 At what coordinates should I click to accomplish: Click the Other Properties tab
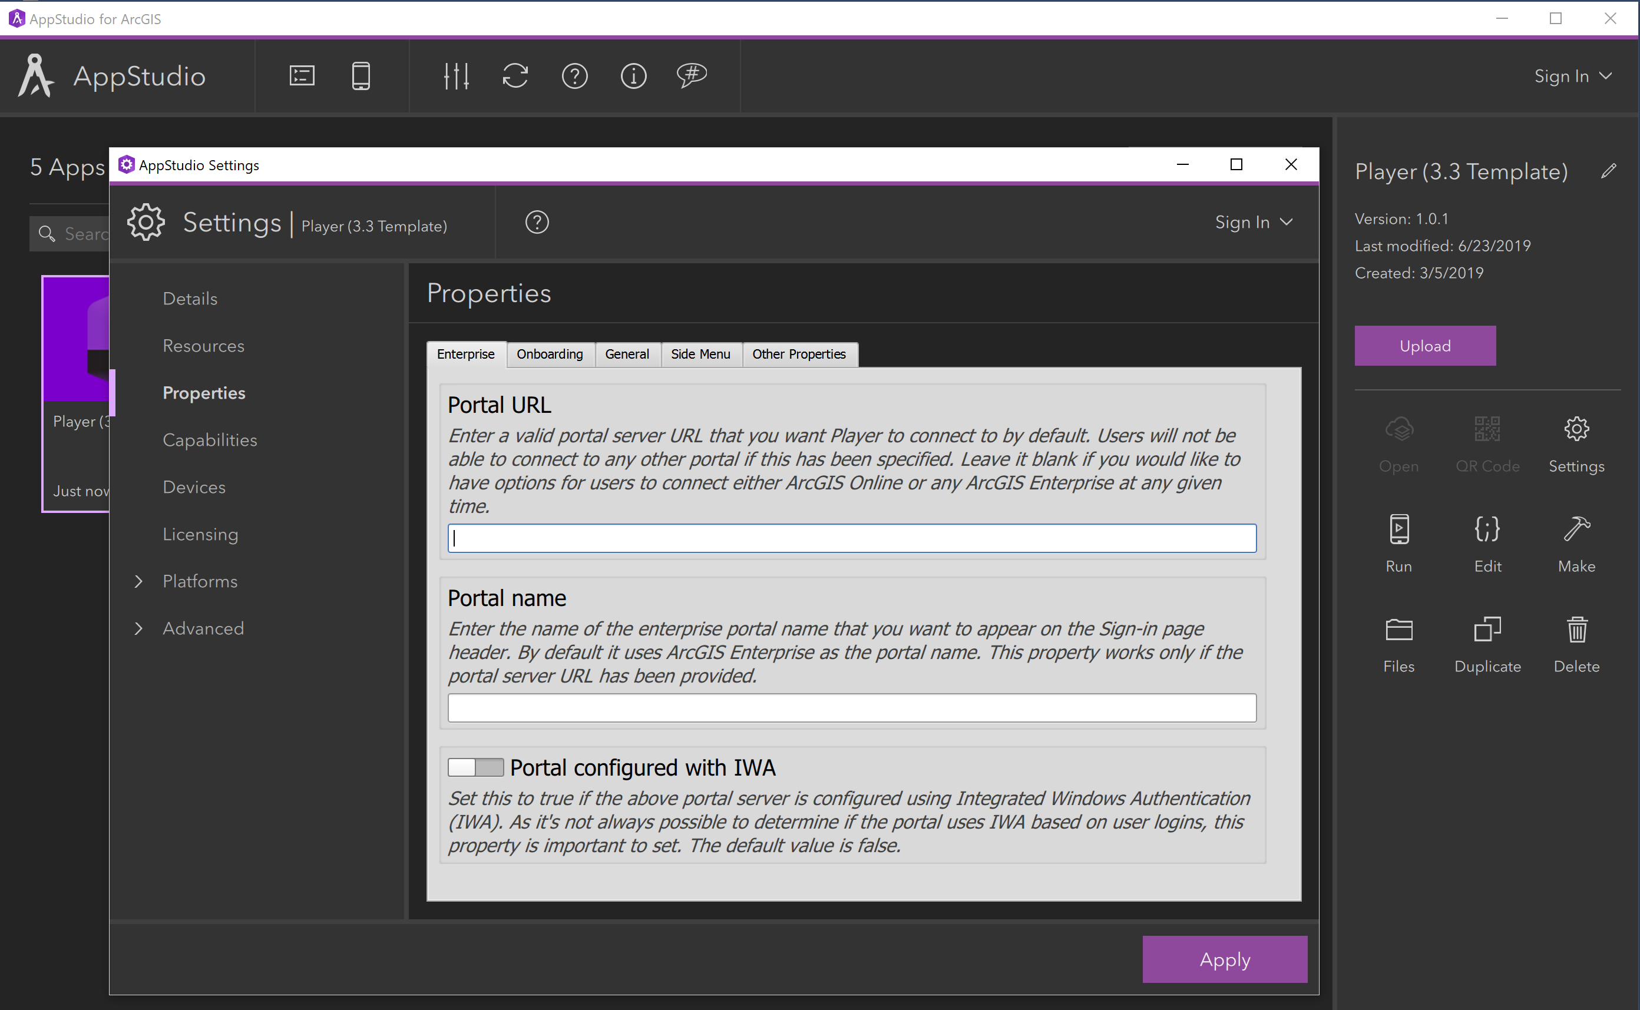point(798,354)
